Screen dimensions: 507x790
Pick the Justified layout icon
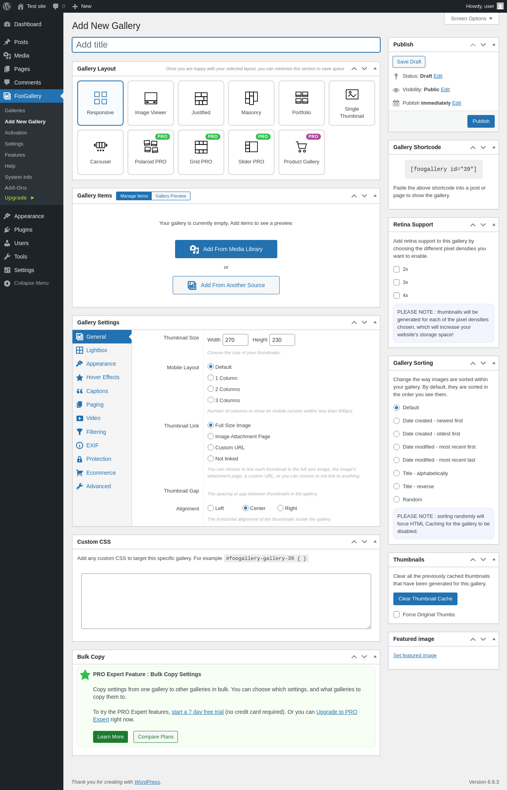[x=201, y=103]
